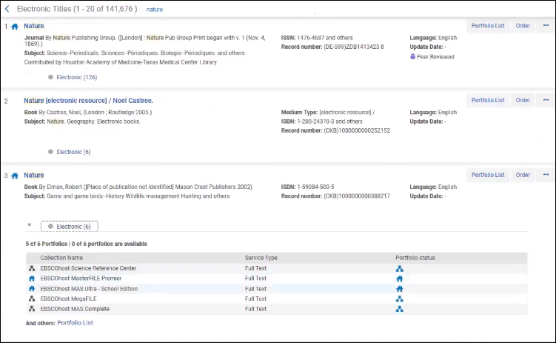556x343 pixels.
Task: Expand Electronic (6) for Noel Castree book
Action: [73, 152]
